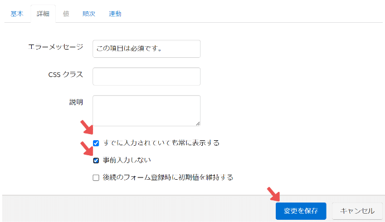
Task: Click the 説明 field label
Action: 76,102
